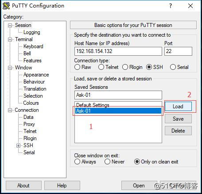Open the SSH category in tree
Image resolution: width=202 pixels, height=194 pixels.
click(28, 145)
